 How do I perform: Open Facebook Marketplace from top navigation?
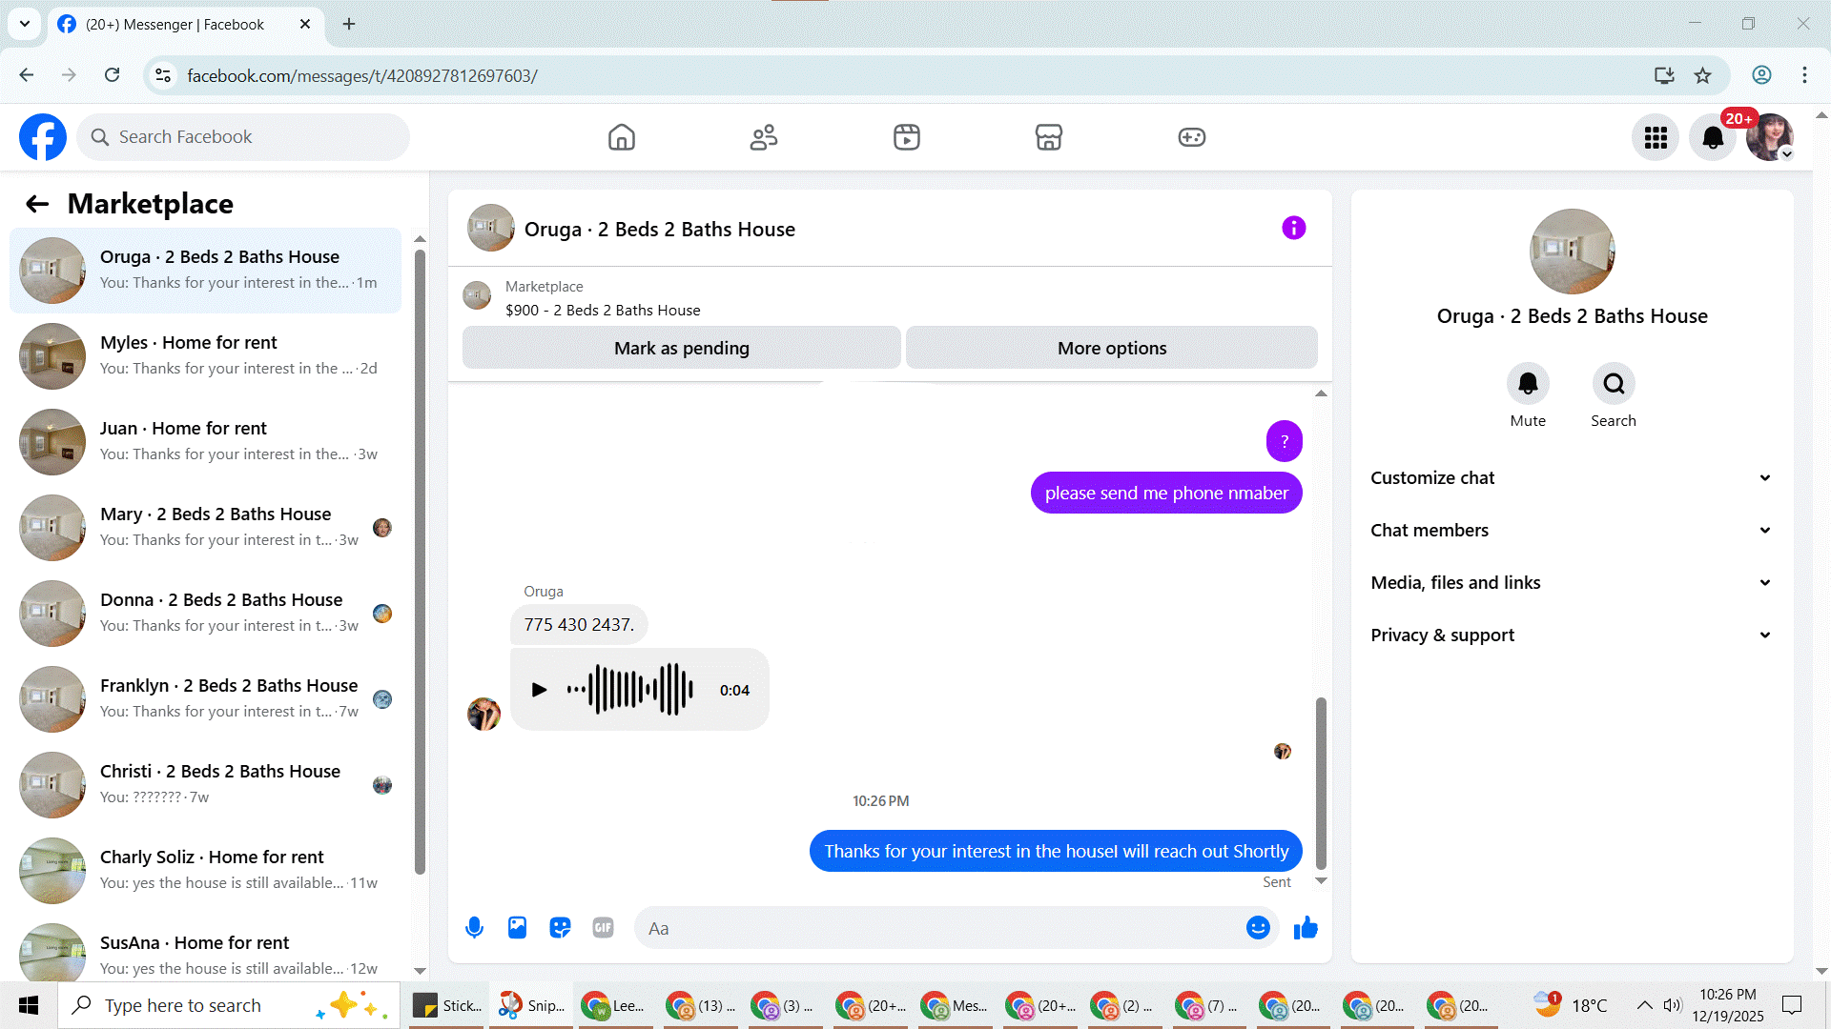click(1048, 137)
